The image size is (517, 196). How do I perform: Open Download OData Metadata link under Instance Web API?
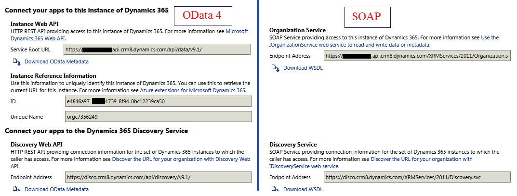pyautogui.click(x=56, y=61)
